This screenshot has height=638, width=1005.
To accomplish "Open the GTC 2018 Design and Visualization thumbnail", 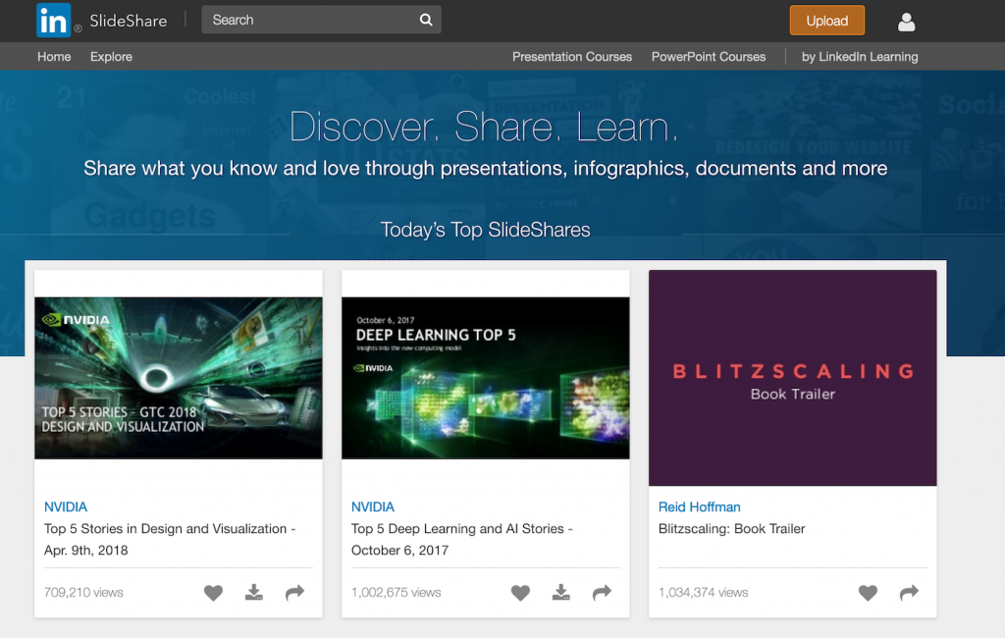I will [x=179, y=378].
